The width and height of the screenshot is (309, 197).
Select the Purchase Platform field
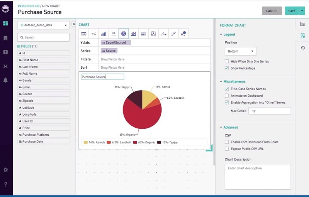point(44,135)
